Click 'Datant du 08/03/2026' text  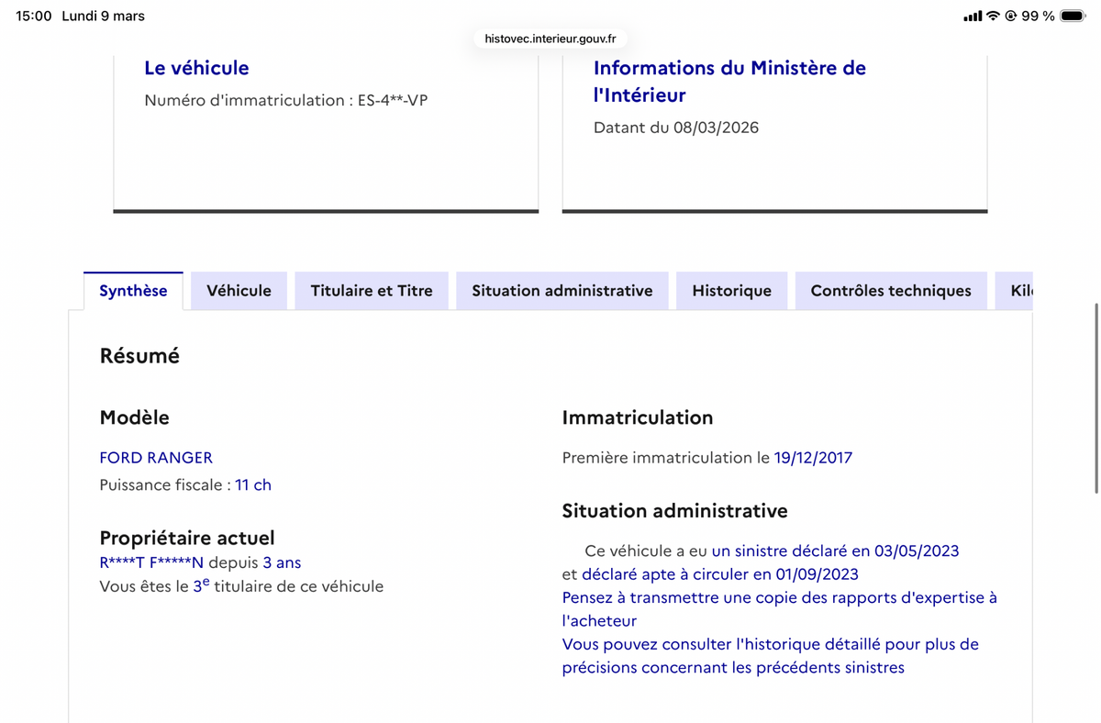click(676, 128)
